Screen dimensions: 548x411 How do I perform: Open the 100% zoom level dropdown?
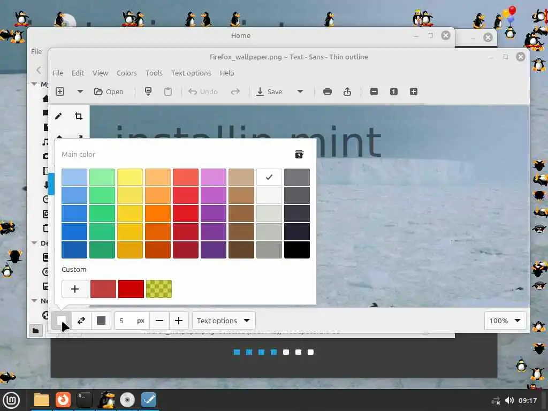(505, 321)
